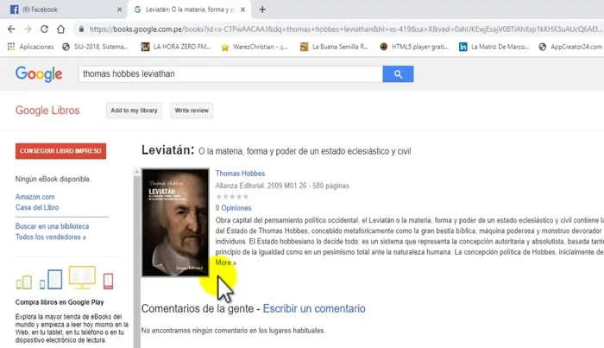The image size is (604, 348).
Task: Click the blue magnifier search button
Action: (x=398, y=73)
